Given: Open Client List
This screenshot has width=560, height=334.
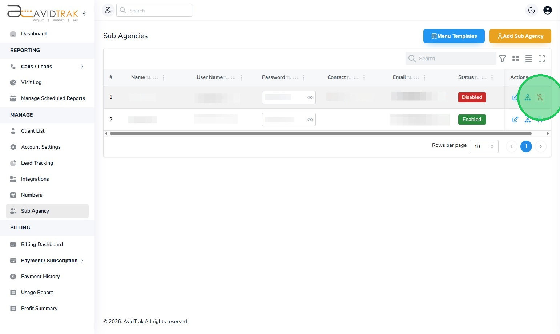Looking at the screenshot, I should 47,131.
